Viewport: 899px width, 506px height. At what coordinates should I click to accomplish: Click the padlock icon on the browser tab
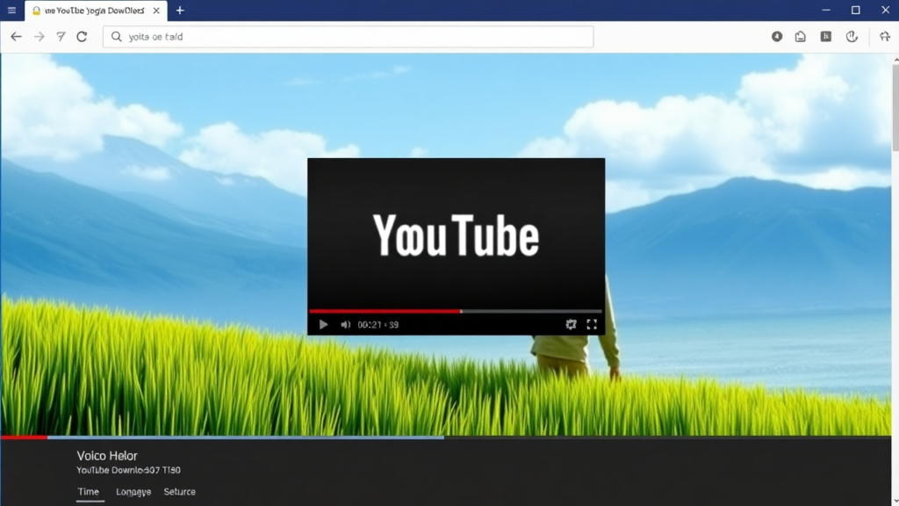pyautogui.click(x=36, y=11)
